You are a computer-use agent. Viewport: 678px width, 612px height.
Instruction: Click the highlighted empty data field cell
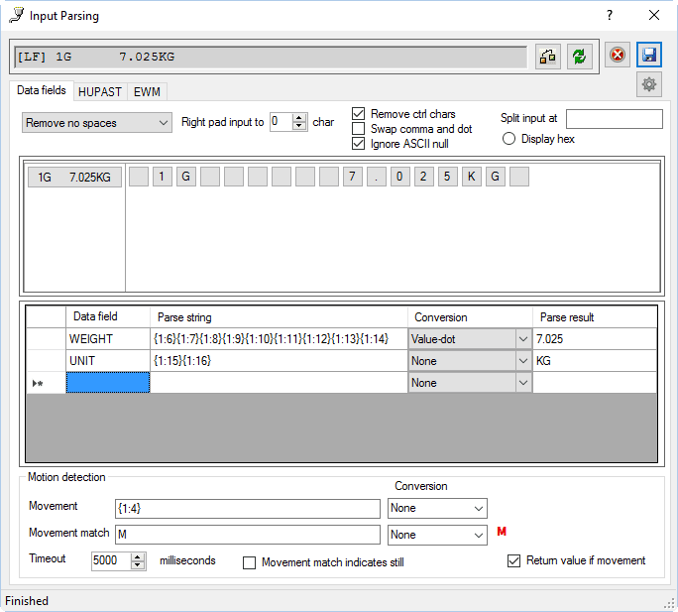108,383
